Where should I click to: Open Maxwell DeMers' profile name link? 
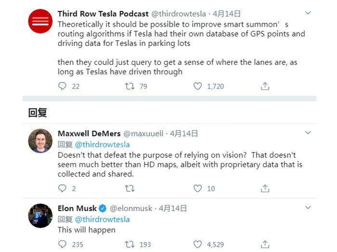click(x=89, y=133)
